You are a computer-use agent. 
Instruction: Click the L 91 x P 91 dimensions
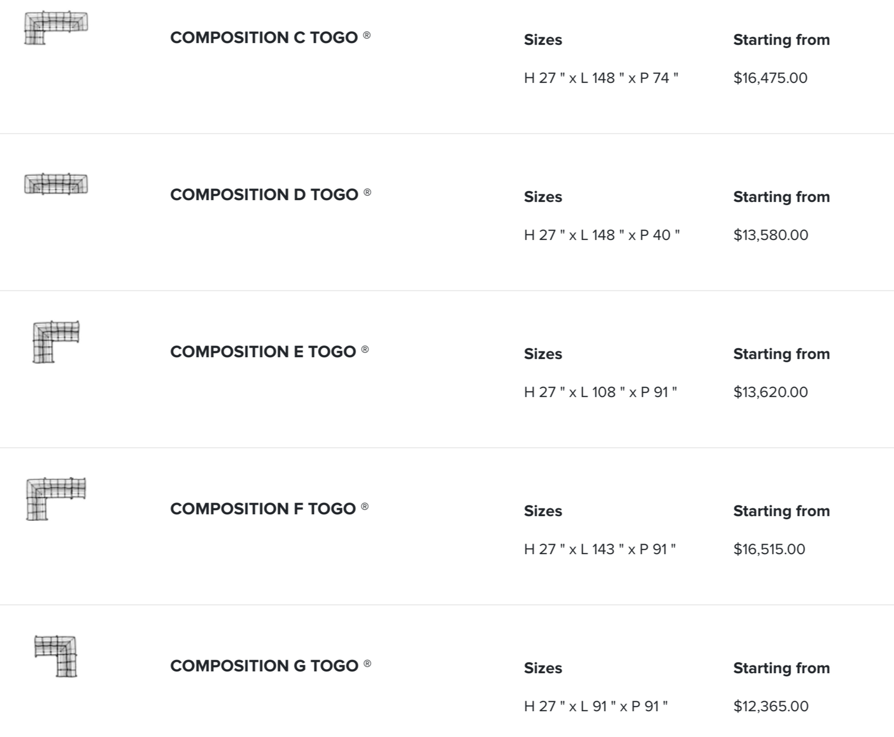pos(596,707)
